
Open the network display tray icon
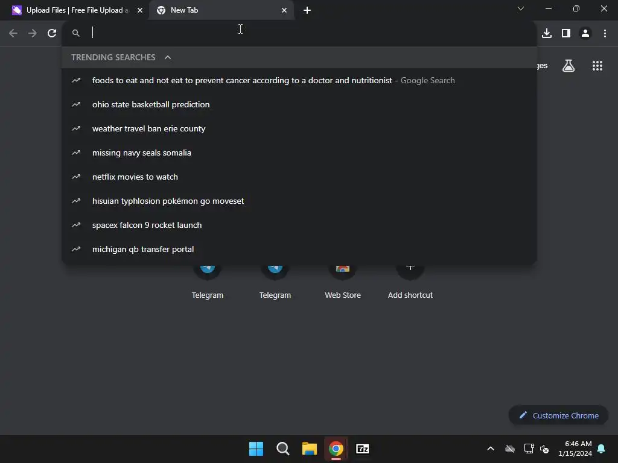pos(529,449)
